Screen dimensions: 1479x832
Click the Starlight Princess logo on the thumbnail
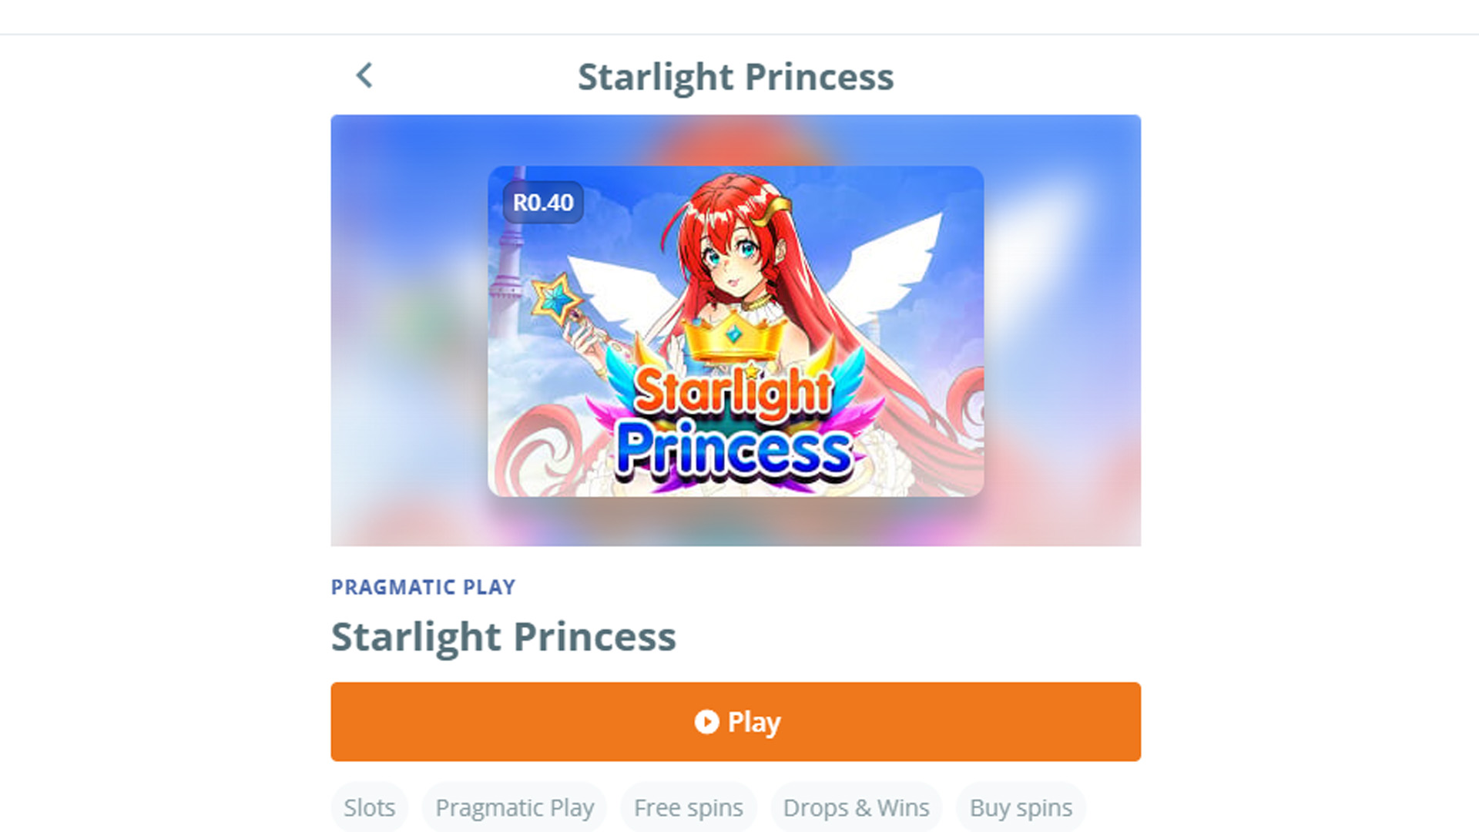[x=735, y=428]
